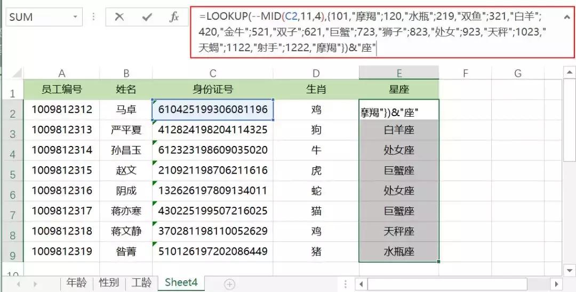Image resolution: width=576 pixels, height=292 pixels.
Task: Select employee number 1009812312
Action: (62, 109)
